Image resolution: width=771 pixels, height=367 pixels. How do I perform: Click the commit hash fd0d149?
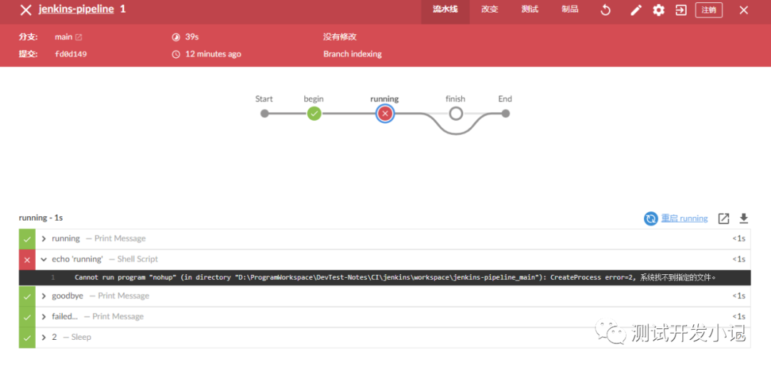71,54
